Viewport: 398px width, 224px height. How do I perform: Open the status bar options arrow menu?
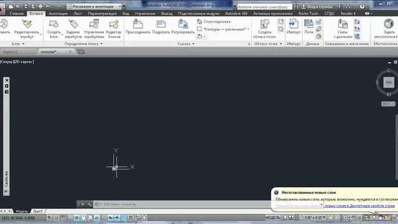394,218
